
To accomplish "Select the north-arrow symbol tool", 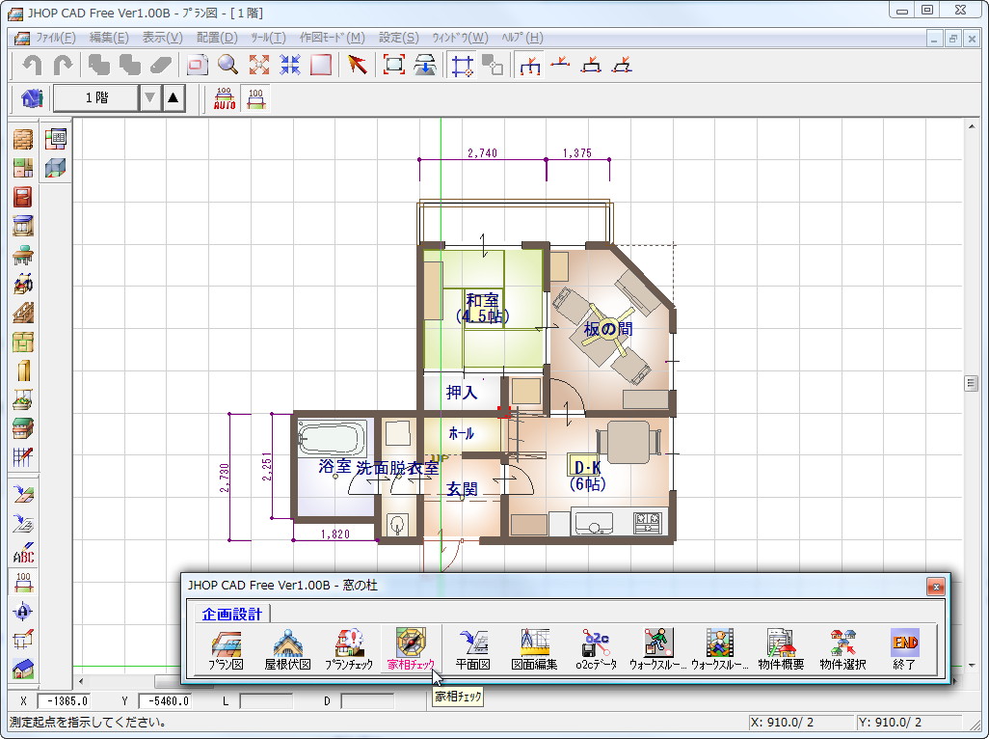I will tap(22, 610).
